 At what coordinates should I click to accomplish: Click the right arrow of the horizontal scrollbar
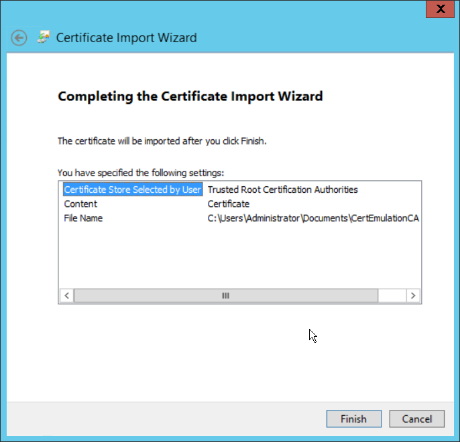413,295
